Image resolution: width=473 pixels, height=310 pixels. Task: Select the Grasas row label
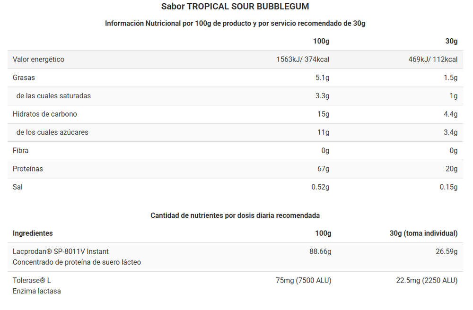[x=24, y=77]
